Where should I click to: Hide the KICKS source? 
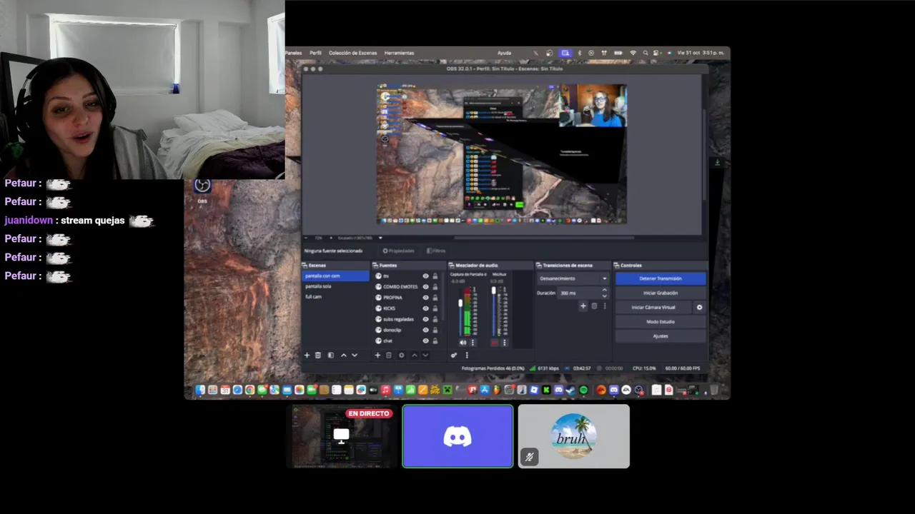[425, 308]
